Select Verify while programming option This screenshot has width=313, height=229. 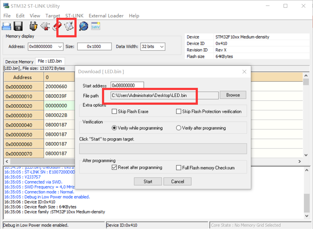pyautogui.click(x=114, y=128)
